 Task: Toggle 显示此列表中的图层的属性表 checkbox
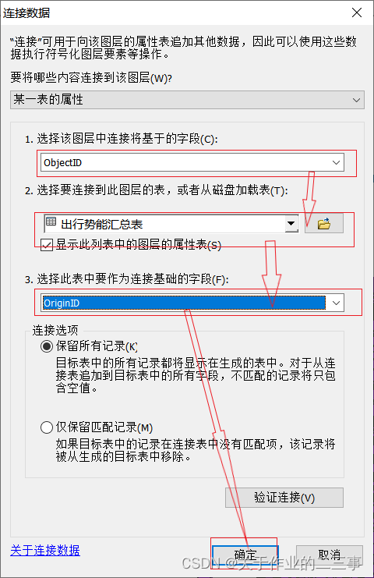47,245
